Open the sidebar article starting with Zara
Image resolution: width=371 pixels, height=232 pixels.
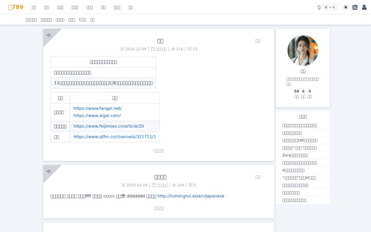click(295, 155)
